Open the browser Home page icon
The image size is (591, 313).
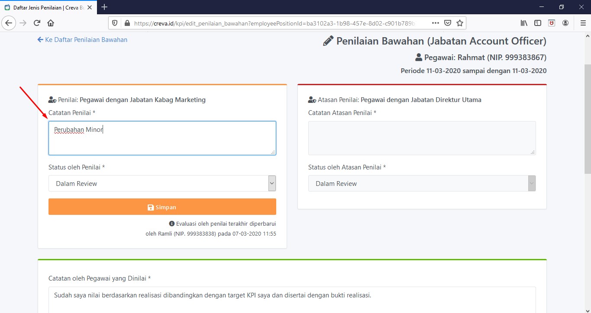pyautogui.click(x=51, y=23)
